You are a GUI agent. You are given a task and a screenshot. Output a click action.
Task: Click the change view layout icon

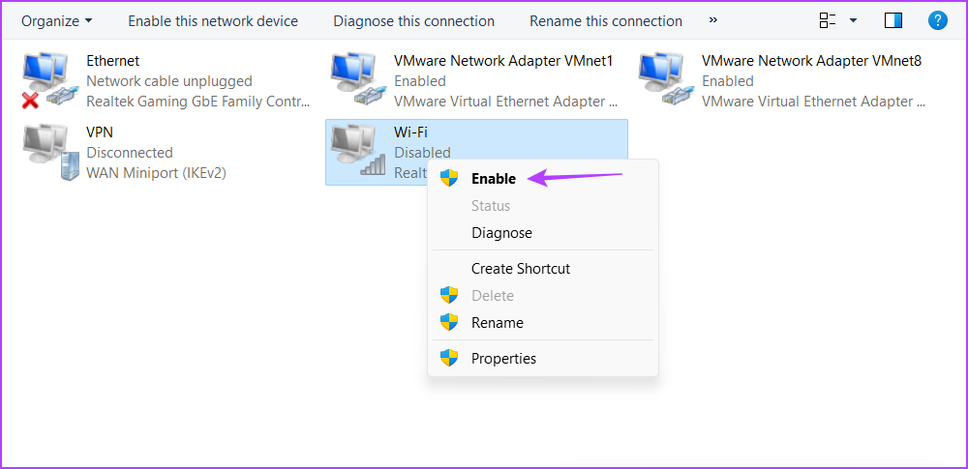pyautogui.click(x=828, y=21)
